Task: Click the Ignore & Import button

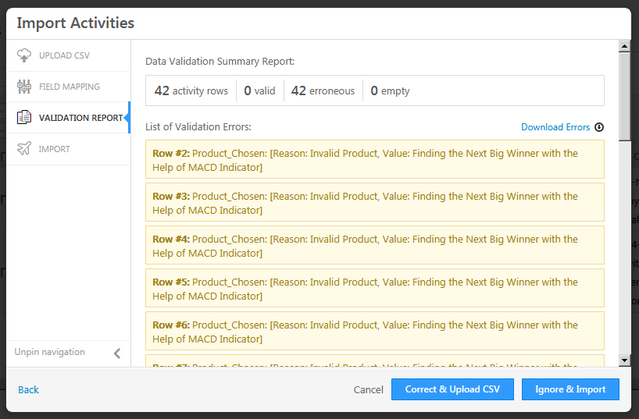Action: [569, 389]
